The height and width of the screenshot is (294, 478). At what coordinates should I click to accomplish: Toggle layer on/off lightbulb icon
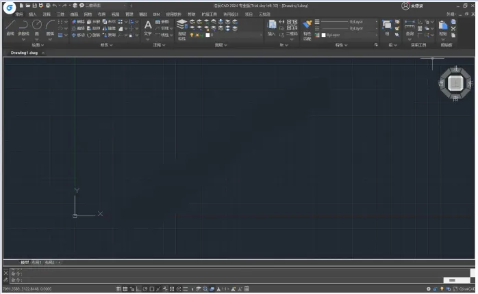click(x=192, y=35)
